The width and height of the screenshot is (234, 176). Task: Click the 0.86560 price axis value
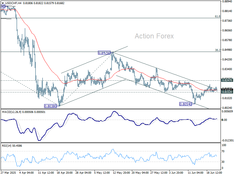[x=227, y=31]
